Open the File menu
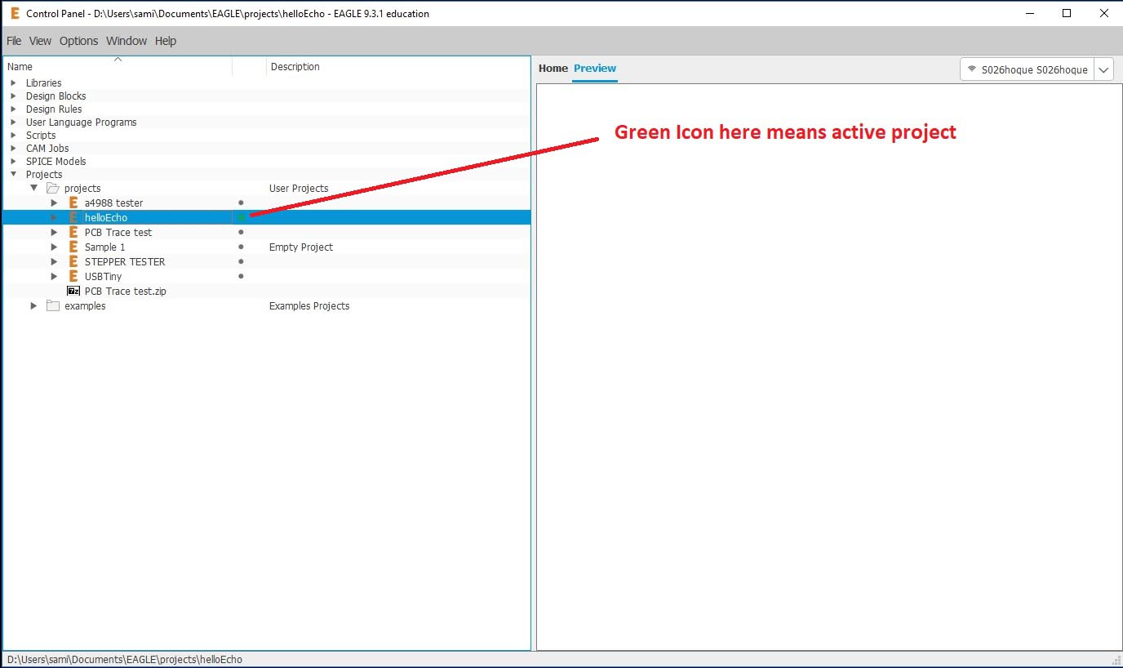Screen dimensions: 1123x668 (x=14, y=41)
